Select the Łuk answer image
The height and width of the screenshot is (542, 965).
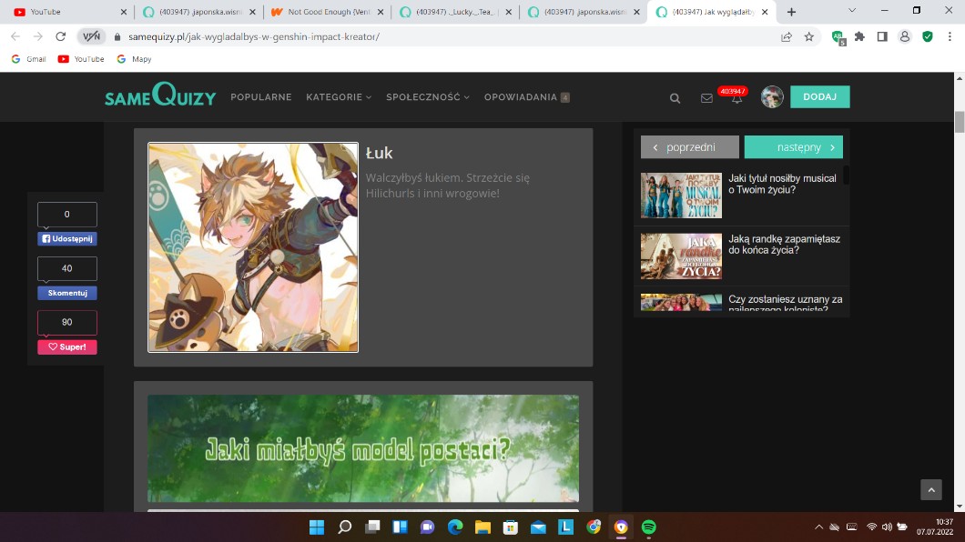253,247
